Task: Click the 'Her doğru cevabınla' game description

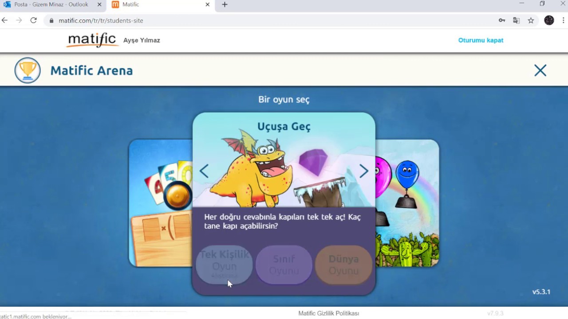Action: [282, 222]
